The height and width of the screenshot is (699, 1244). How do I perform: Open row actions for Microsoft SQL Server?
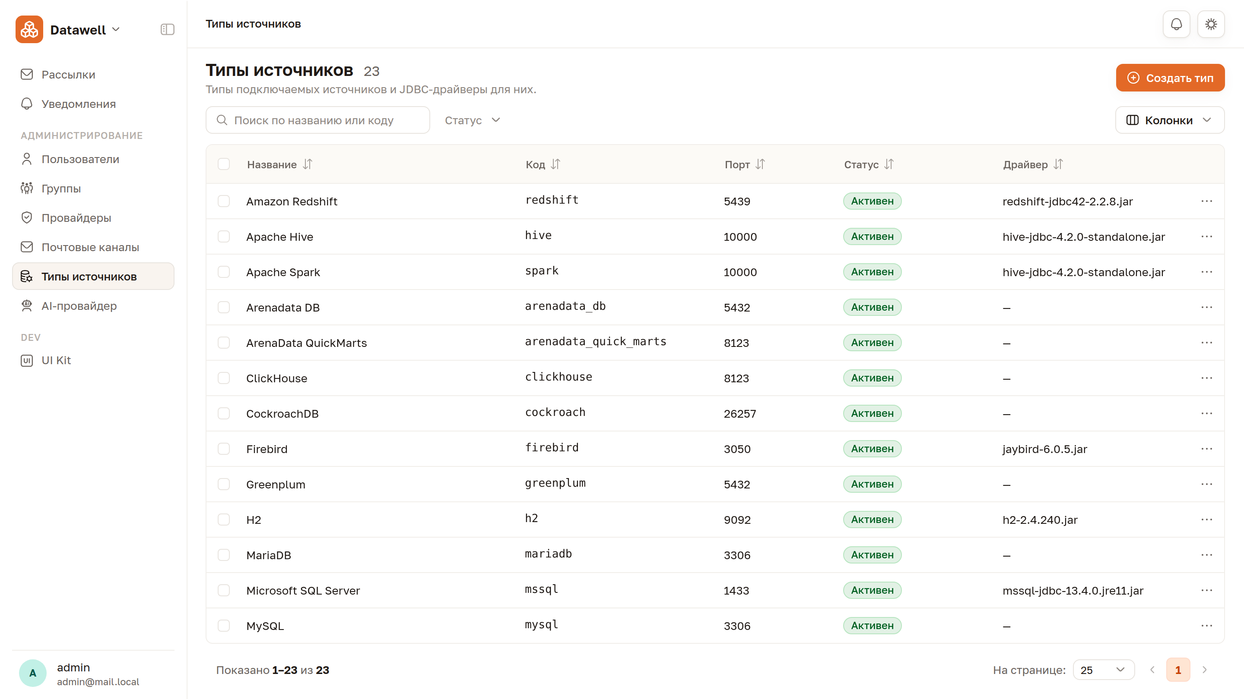[1206, 590]
